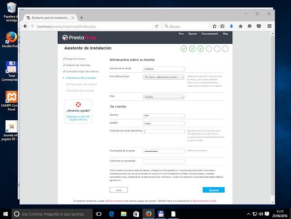Click Nombre de la tienda field
Image resolution: width=291 pixels, height=219 pixels.
[x=164, y=69]
